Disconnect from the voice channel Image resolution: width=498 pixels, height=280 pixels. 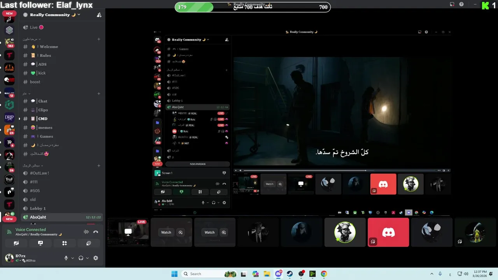point(96,232)
